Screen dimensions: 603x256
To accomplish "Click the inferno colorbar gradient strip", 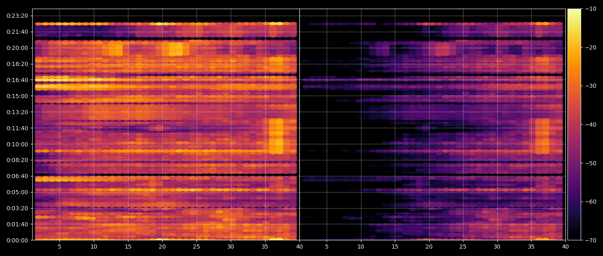I will [x=574, y=124].
